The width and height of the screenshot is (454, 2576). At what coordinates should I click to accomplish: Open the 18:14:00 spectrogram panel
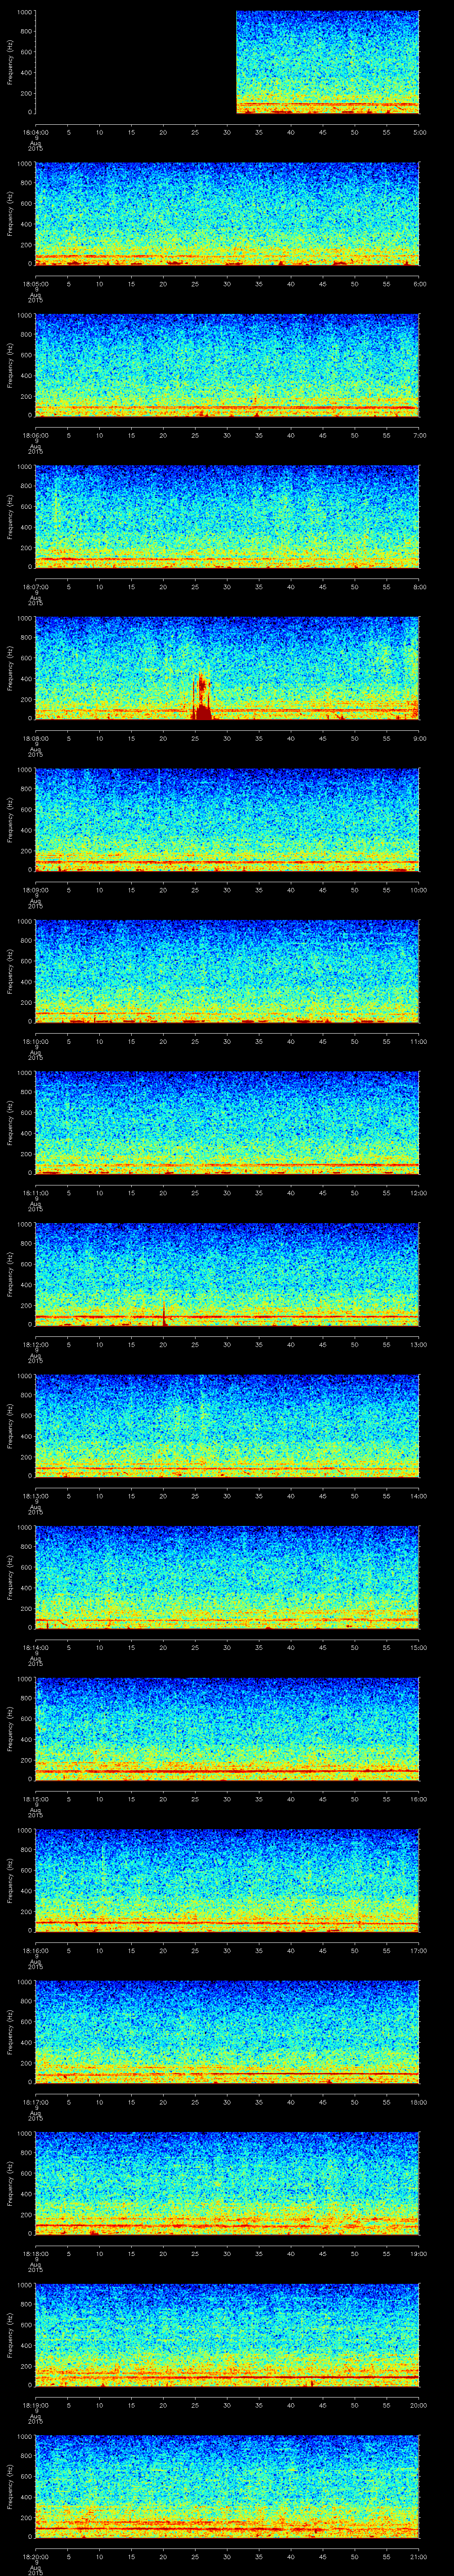click(x=227, y=1577)
